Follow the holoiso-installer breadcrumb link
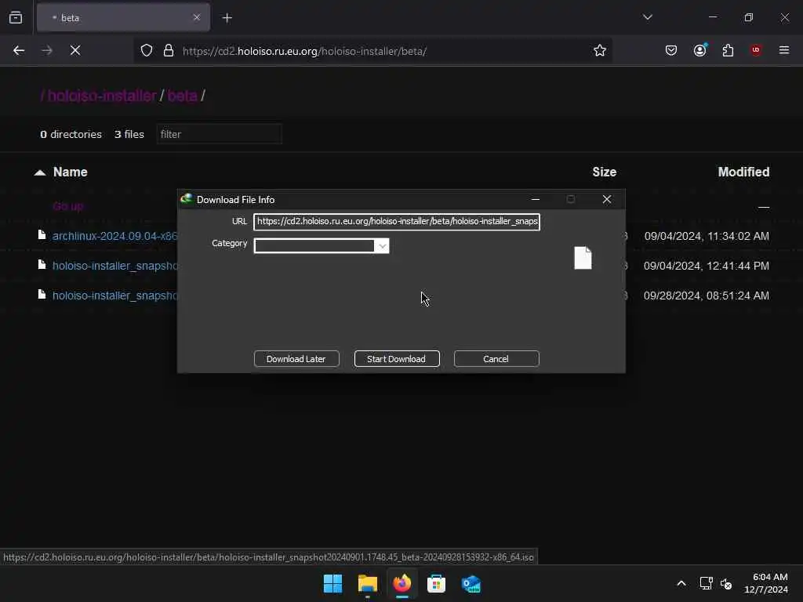 tap(102, 96)
